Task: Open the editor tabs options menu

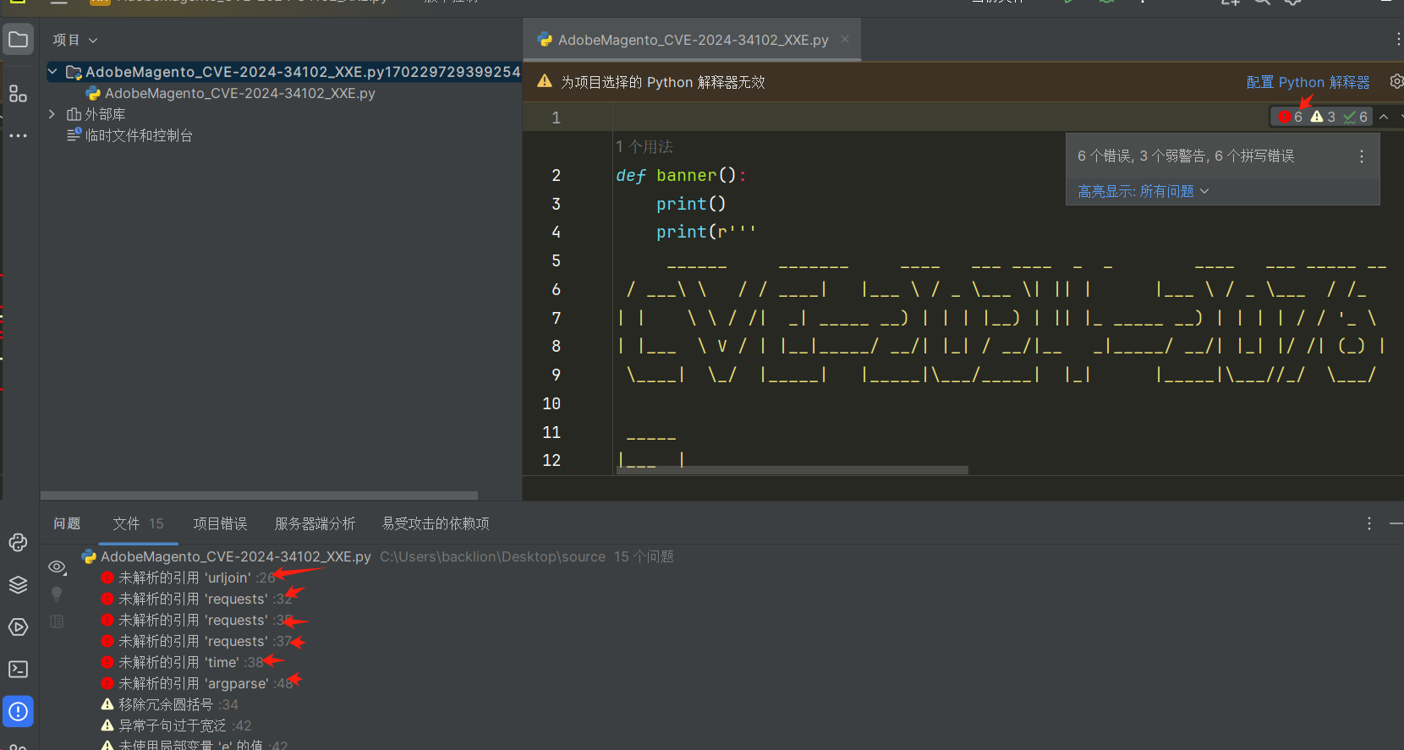Action: click(x=1397, y=40)
